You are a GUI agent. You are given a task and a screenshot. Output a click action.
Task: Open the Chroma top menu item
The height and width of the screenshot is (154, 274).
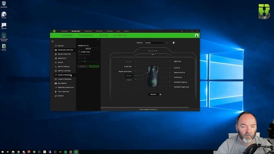110,31
